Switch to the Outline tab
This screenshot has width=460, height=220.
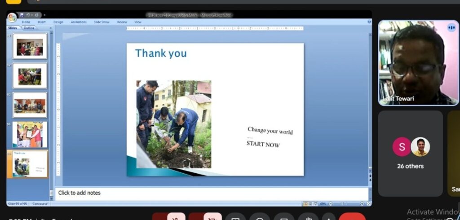29,28
